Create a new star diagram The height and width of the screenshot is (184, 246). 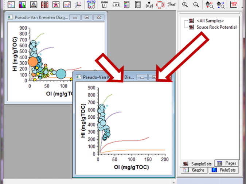[x=56, y=5]
